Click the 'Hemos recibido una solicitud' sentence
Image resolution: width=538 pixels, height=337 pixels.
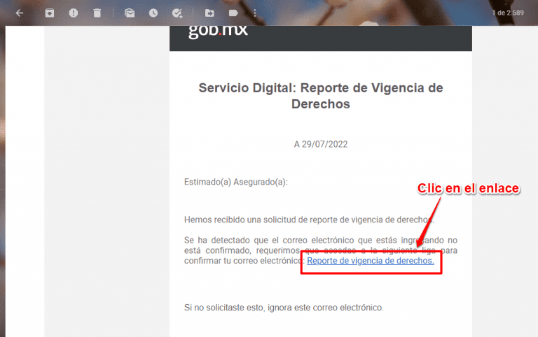click(309, 220)
